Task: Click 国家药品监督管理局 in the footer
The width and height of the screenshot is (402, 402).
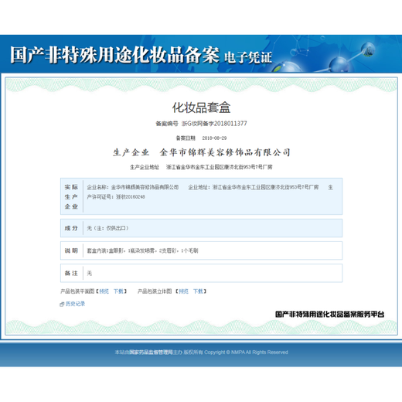Action: pos(151,352)
